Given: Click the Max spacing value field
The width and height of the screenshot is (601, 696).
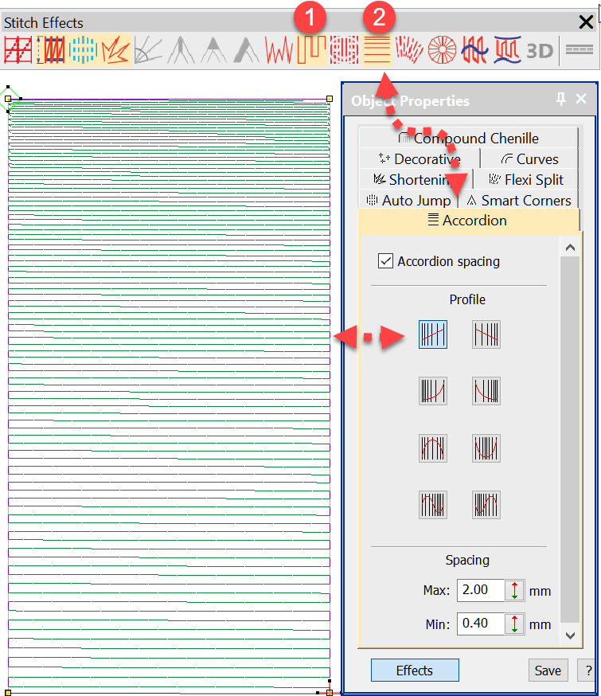Looking at the screenshot, I should click(481, 591).
